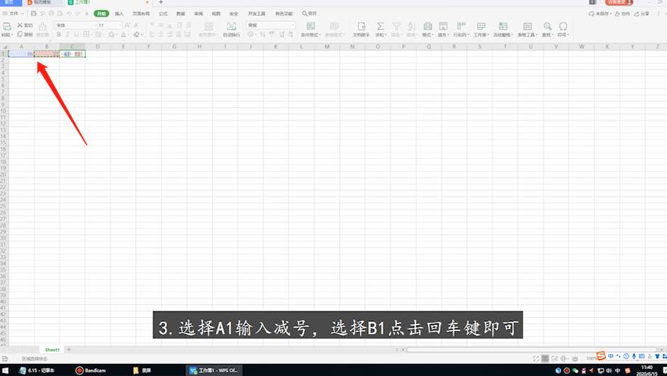
Task: Click the Windows Start button
Action: tap(5, 370)
